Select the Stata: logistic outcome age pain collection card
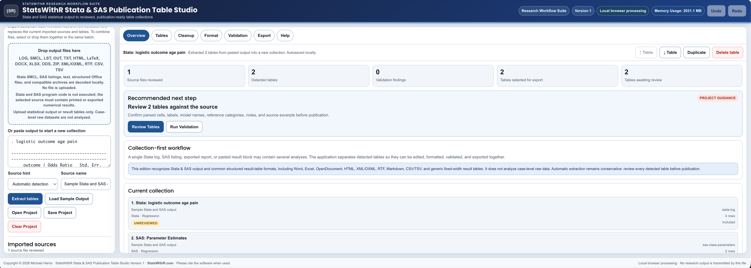The image size is (751, 268). 433,213
